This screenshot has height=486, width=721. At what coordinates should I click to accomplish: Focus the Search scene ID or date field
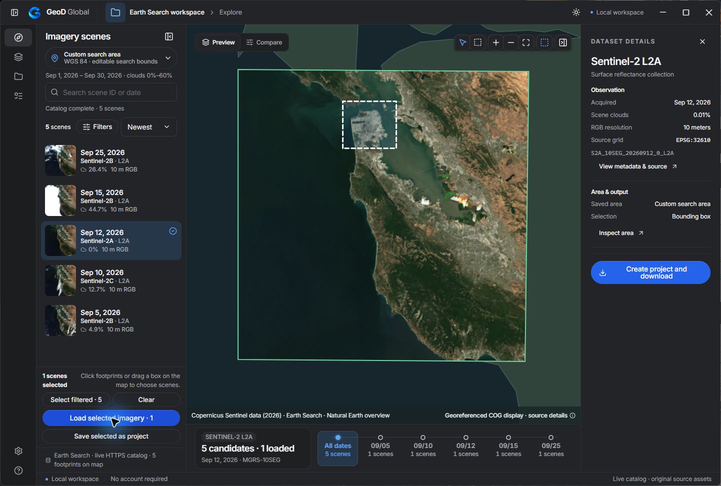(111, 92)
